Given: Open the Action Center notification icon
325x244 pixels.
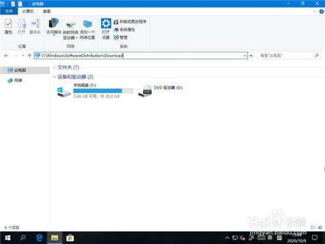Looking at the screenshot, I should [x=315, y=238].
